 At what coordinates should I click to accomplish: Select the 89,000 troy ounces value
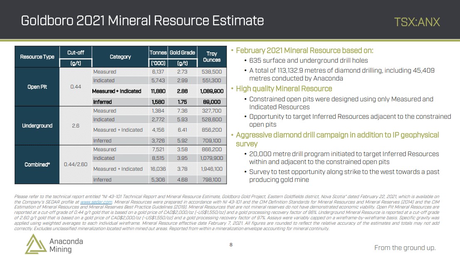tap(212, 102)
